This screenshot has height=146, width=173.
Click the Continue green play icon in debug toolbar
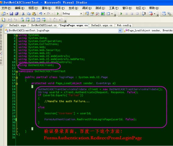(121, 14)
